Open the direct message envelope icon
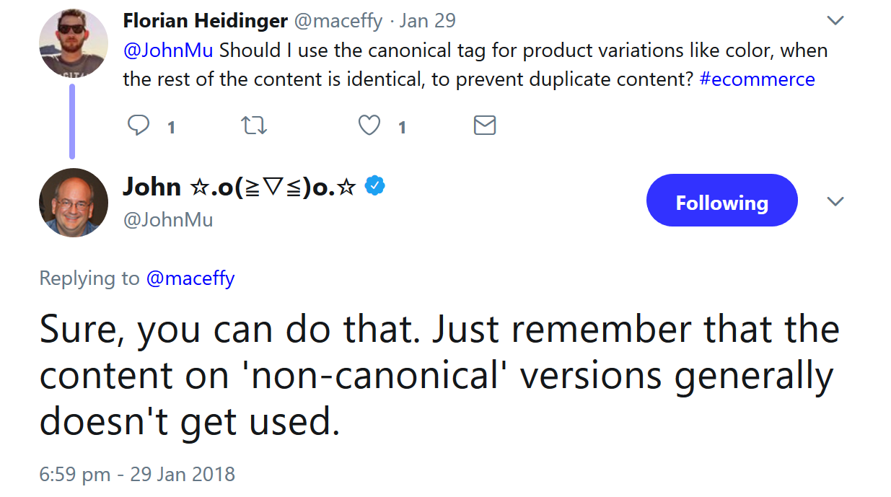The height and width of the screenshot is (497, 891). click(484, 125)
